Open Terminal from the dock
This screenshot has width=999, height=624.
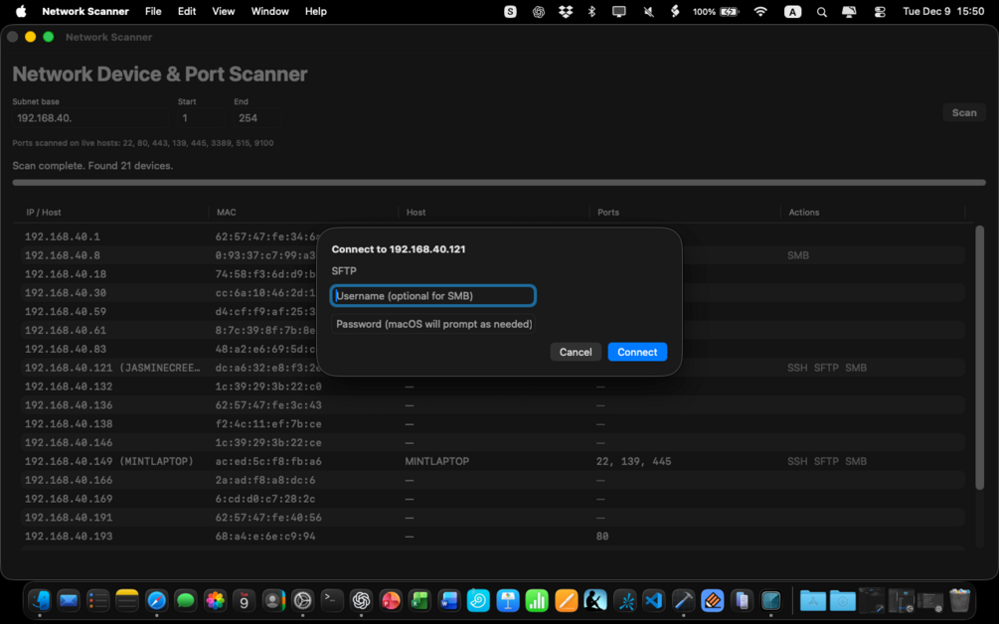click(332, 600)
